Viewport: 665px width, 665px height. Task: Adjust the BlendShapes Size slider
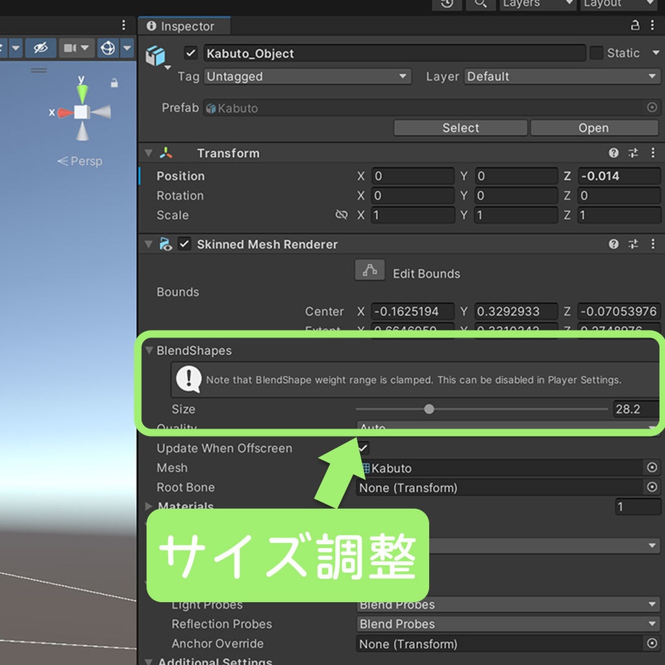pos(429,409)
